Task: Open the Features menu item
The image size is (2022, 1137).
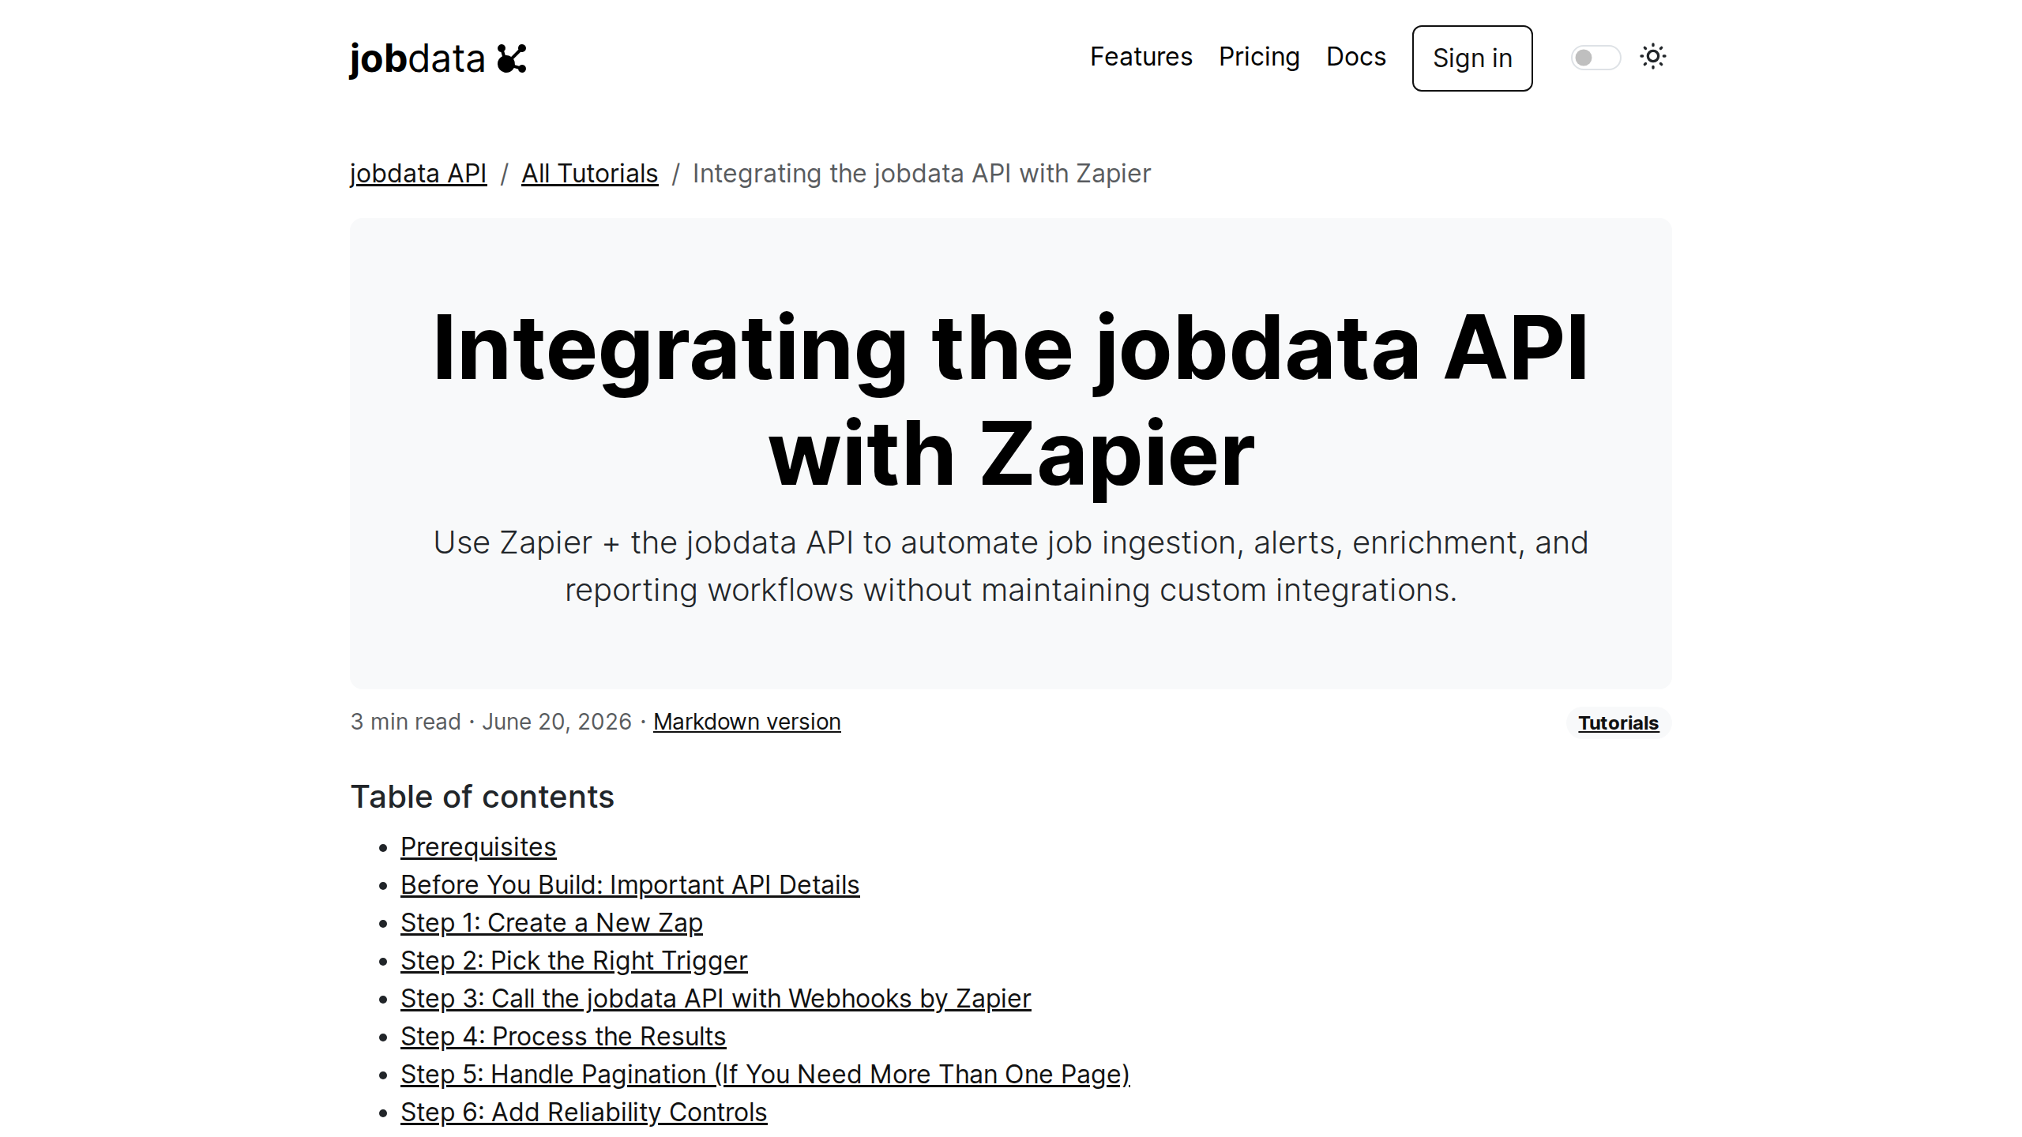Action: tap(1141, 57)
